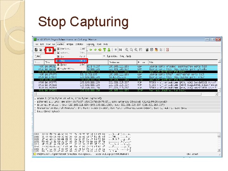Click the Profile: Default status bar entry
The image size is (228, 171).
click(192, 154)
